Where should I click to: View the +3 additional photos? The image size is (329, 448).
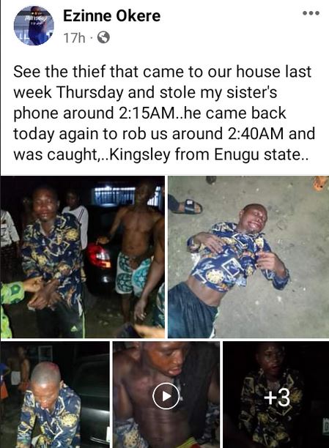click(277, 397)
